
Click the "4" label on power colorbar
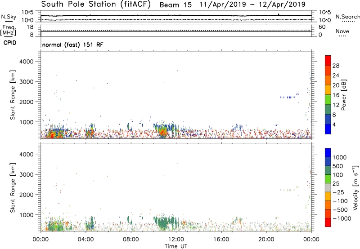click(334, 124)
